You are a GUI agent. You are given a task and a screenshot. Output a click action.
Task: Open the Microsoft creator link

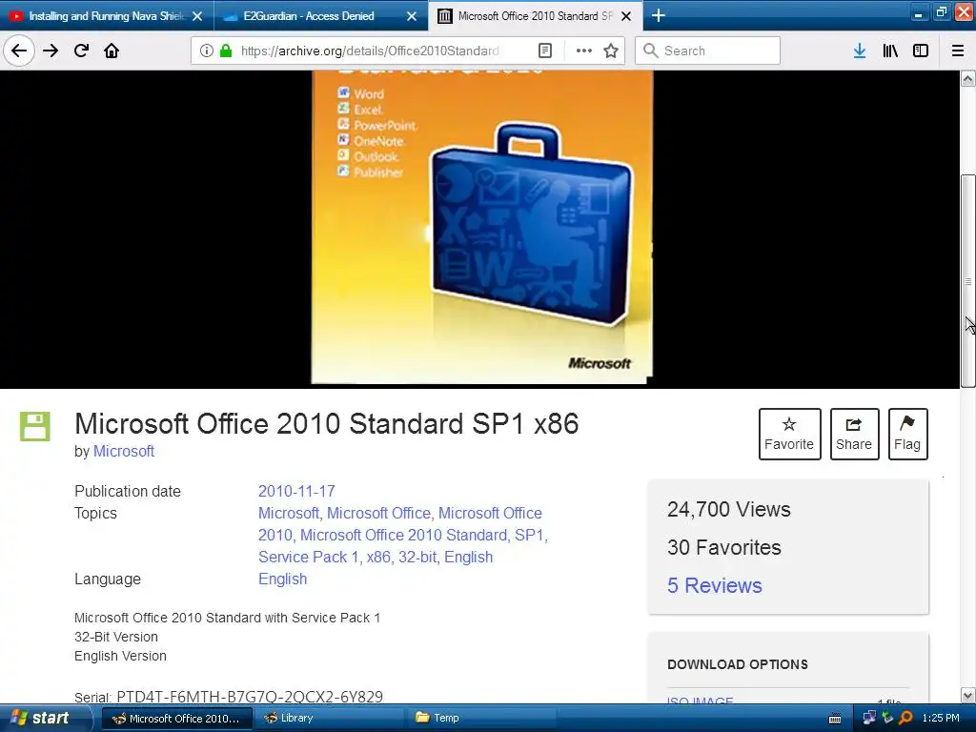click(123, 451)
